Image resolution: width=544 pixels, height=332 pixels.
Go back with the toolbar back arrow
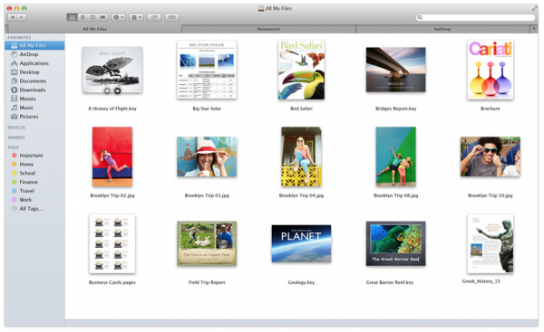pos(13,17)
